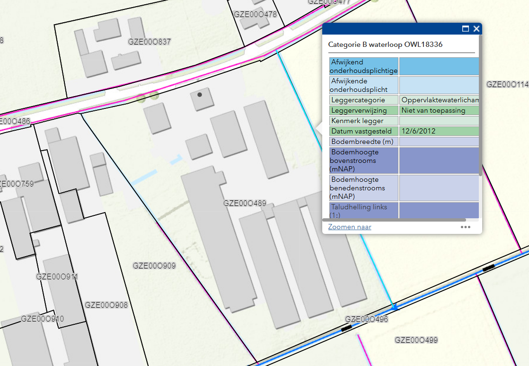The height and width of the screenshot is (366, 529).
Task: Select the Oppervlaktewaterlichaam value cell
Action: click(x=439, y=100)
